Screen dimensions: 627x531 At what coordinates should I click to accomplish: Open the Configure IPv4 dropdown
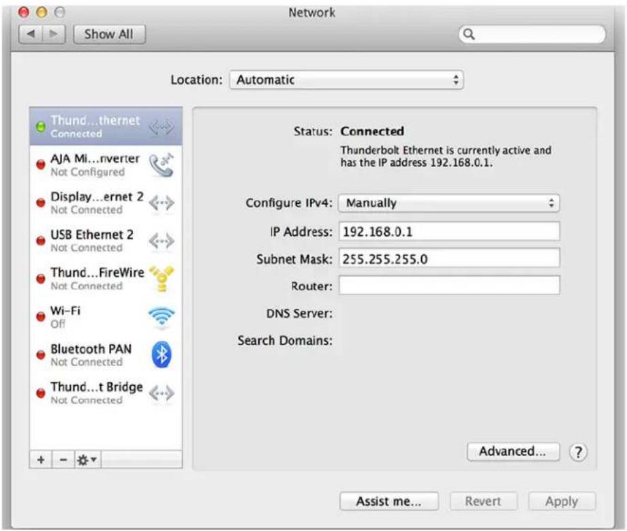pos(448,202)
